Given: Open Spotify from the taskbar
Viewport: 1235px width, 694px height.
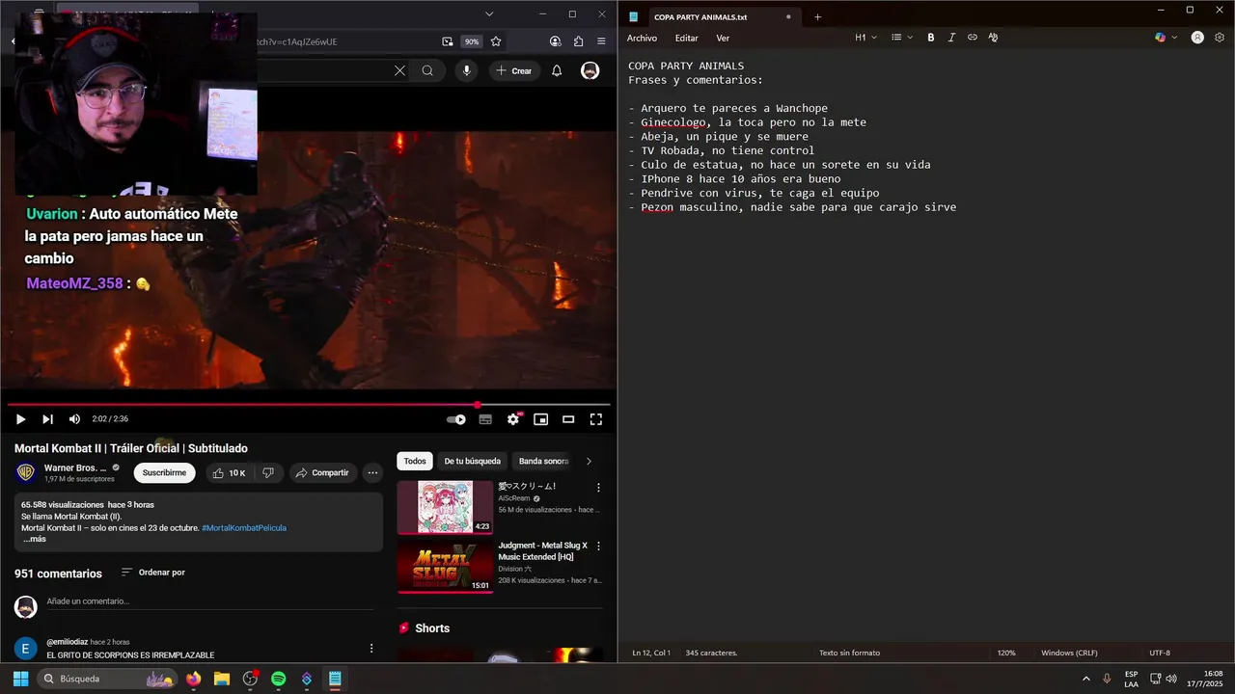Looking at the screenshot, I should tap(279, 679).
